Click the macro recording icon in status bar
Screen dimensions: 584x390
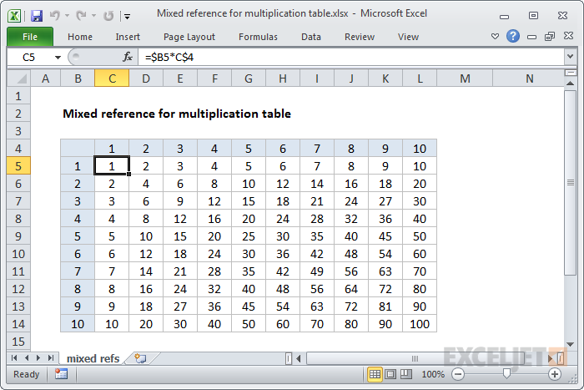pyautogui.click(x=61, y=374)
